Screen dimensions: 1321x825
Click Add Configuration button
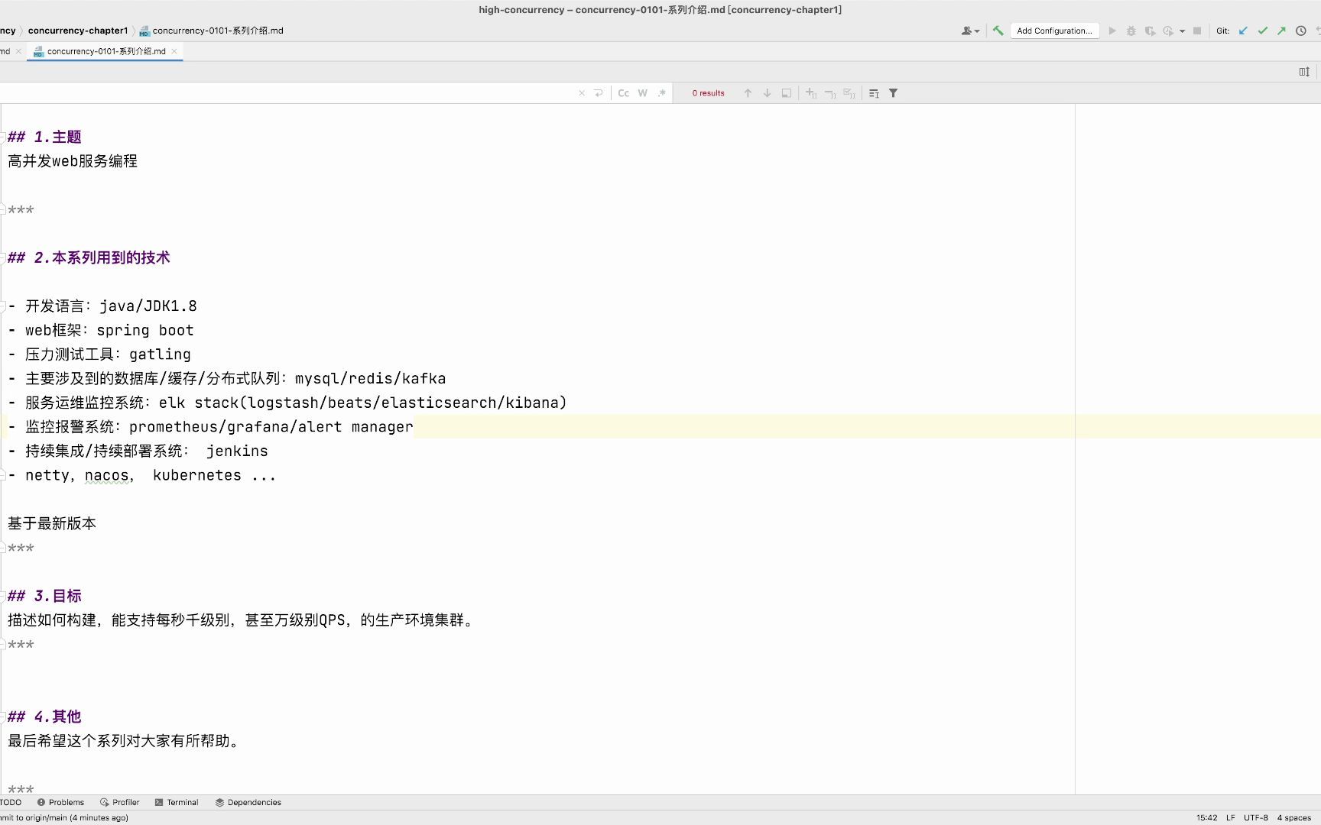click(1054, 31)
